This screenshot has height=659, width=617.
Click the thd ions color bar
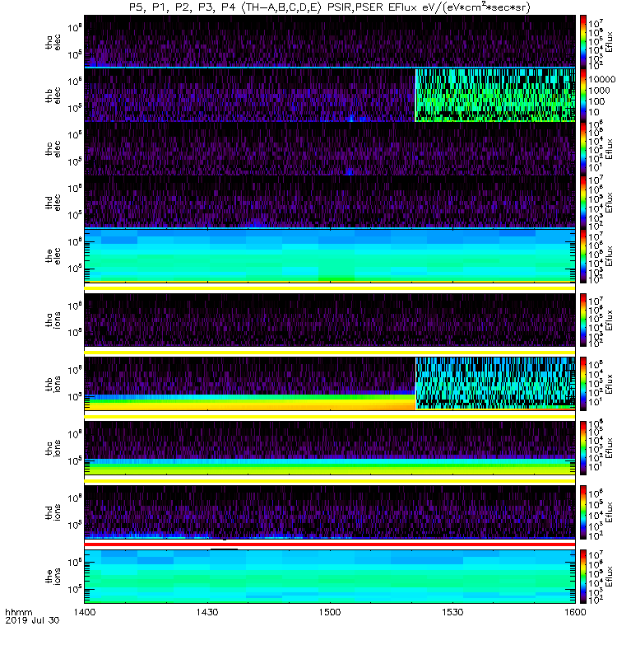point(583,512)
